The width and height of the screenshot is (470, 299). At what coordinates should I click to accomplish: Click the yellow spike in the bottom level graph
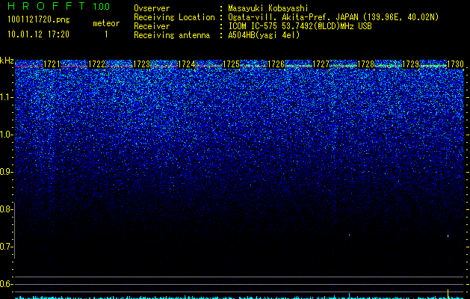[448, 294]
